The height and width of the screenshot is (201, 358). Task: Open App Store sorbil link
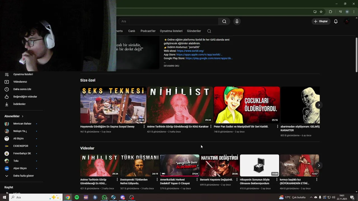(199, 55)
